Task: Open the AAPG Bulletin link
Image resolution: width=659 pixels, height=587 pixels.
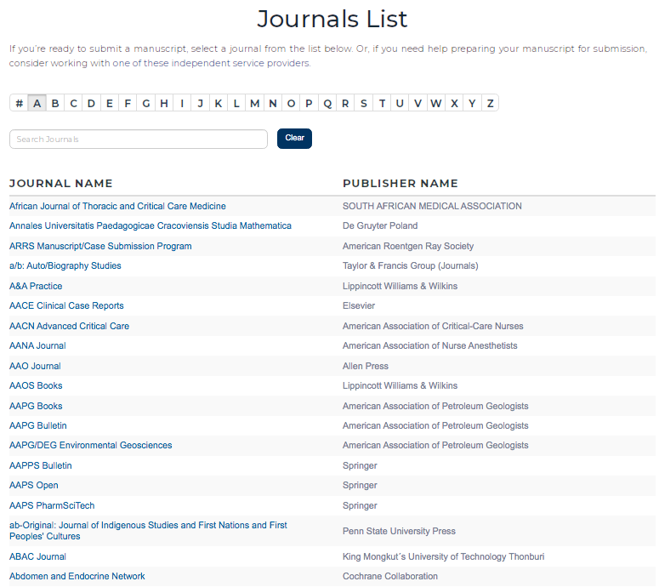Action: 37,425
